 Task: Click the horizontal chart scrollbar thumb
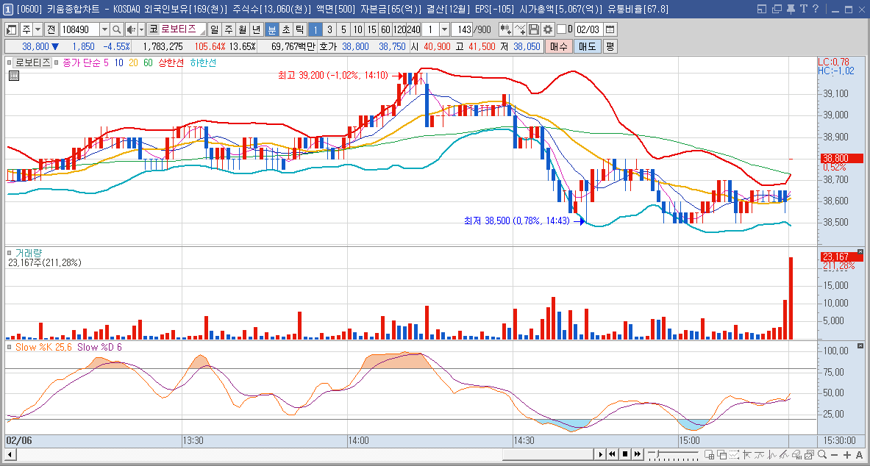(x=548, y=454)
